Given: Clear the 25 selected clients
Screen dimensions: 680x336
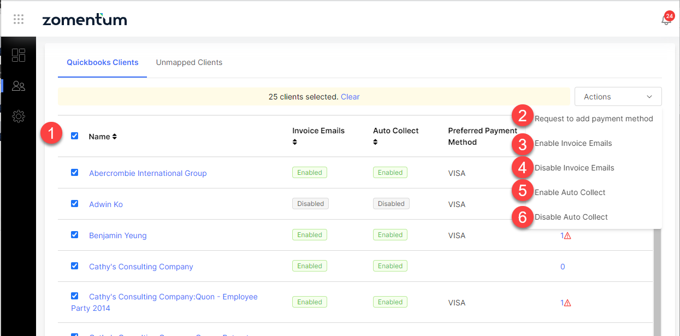Looking at the screenshot, I should tap(350, 97).
